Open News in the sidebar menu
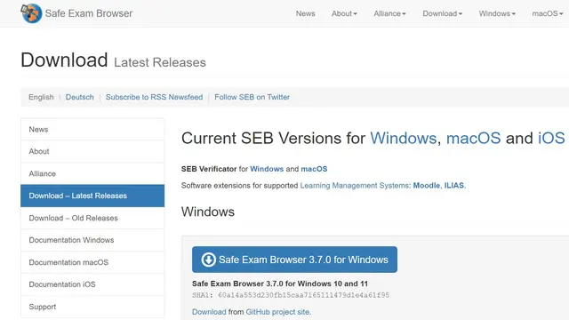This screenshot has width=569, height=320. click(x=92, y=129)
